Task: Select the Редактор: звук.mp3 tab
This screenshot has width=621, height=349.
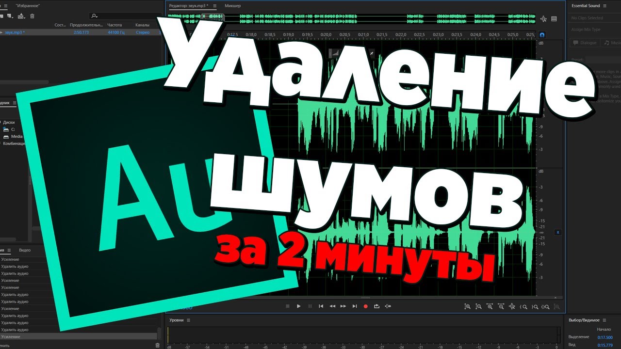Action: pos(188,6)
